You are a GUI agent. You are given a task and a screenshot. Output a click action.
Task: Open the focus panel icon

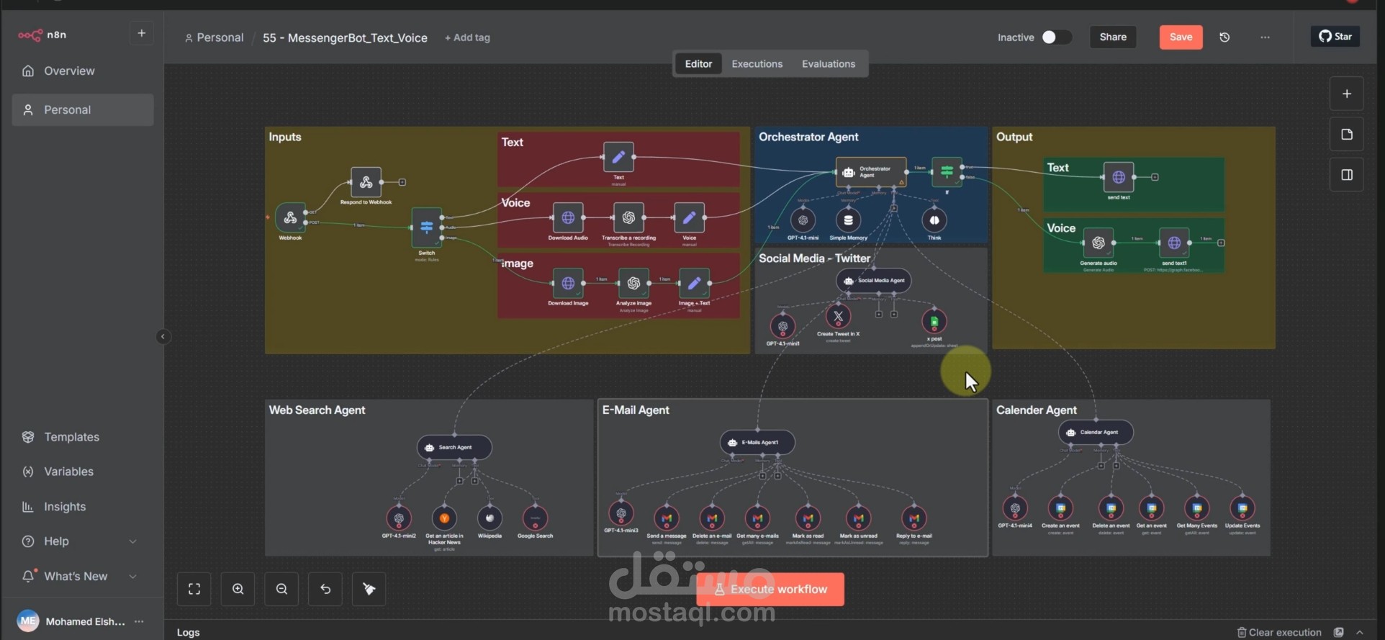pos(1347,175)
